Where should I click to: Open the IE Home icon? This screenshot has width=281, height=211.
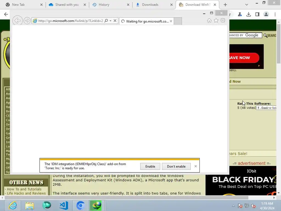209,21
